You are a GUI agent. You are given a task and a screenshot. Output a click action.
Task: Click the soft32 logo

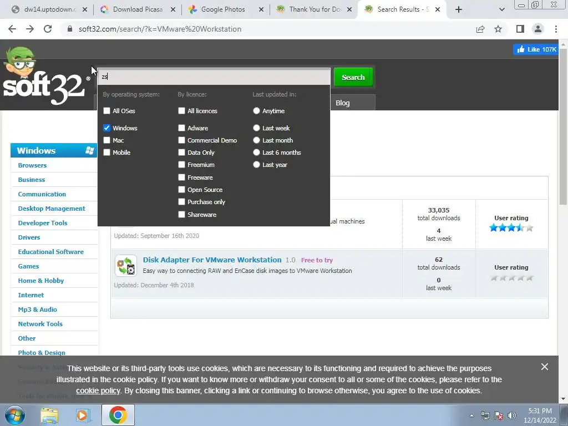(44, 77)
